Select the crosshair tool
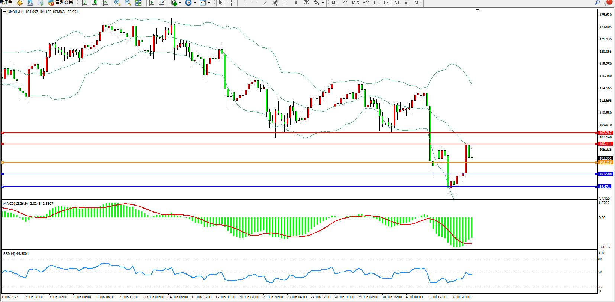This screenshot has height=302, width=615. (x=231, y=3)
